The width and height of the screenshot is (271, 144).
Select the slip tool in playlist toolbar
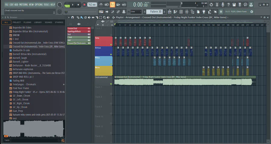coord(93,17)
